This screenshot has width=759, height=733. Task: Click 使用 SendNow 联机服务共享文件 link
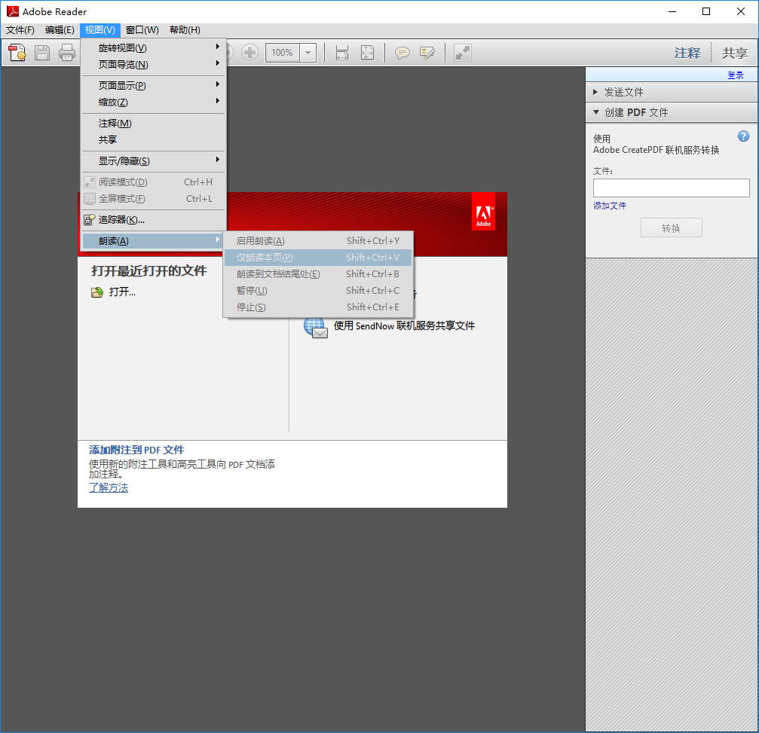[404, 325]
